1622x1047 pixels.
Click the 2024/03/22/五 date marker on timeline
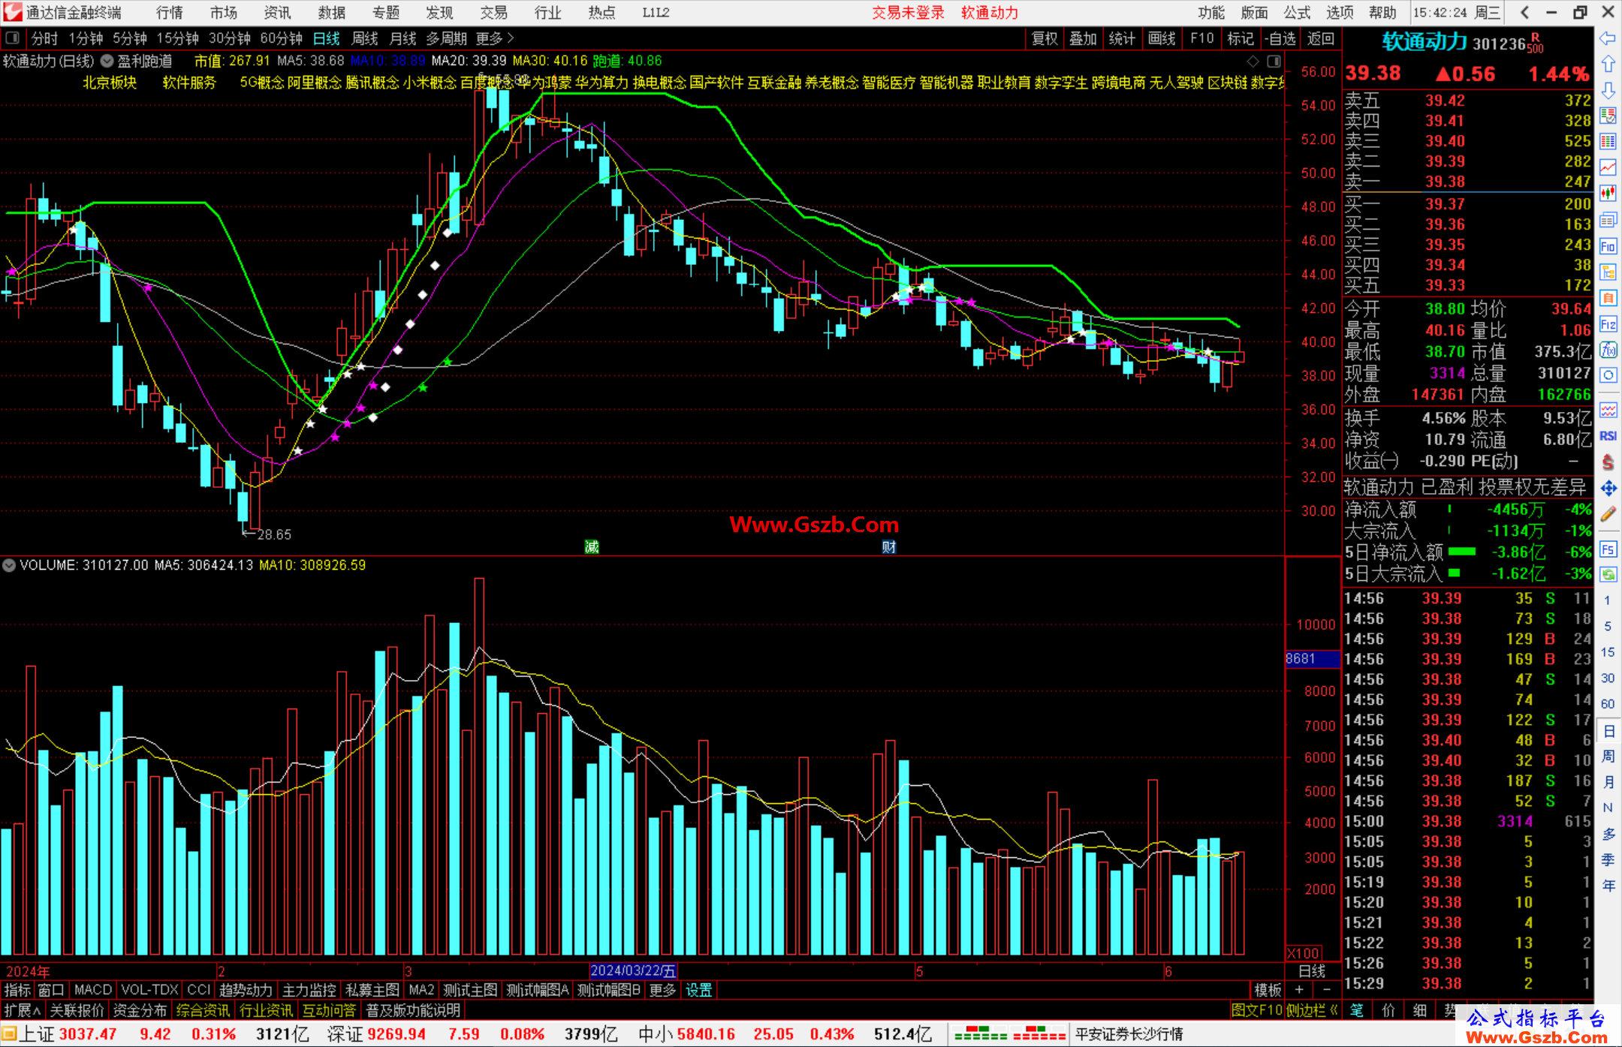click(633, 970)
